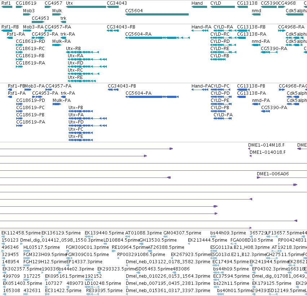Click the EK139440.5prime EST label
Image resolution: width=307 pixels, height=296 pixels.
point(104,233)
